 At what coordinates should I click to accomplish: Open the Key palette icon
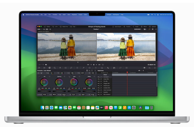tap(114, 68)
